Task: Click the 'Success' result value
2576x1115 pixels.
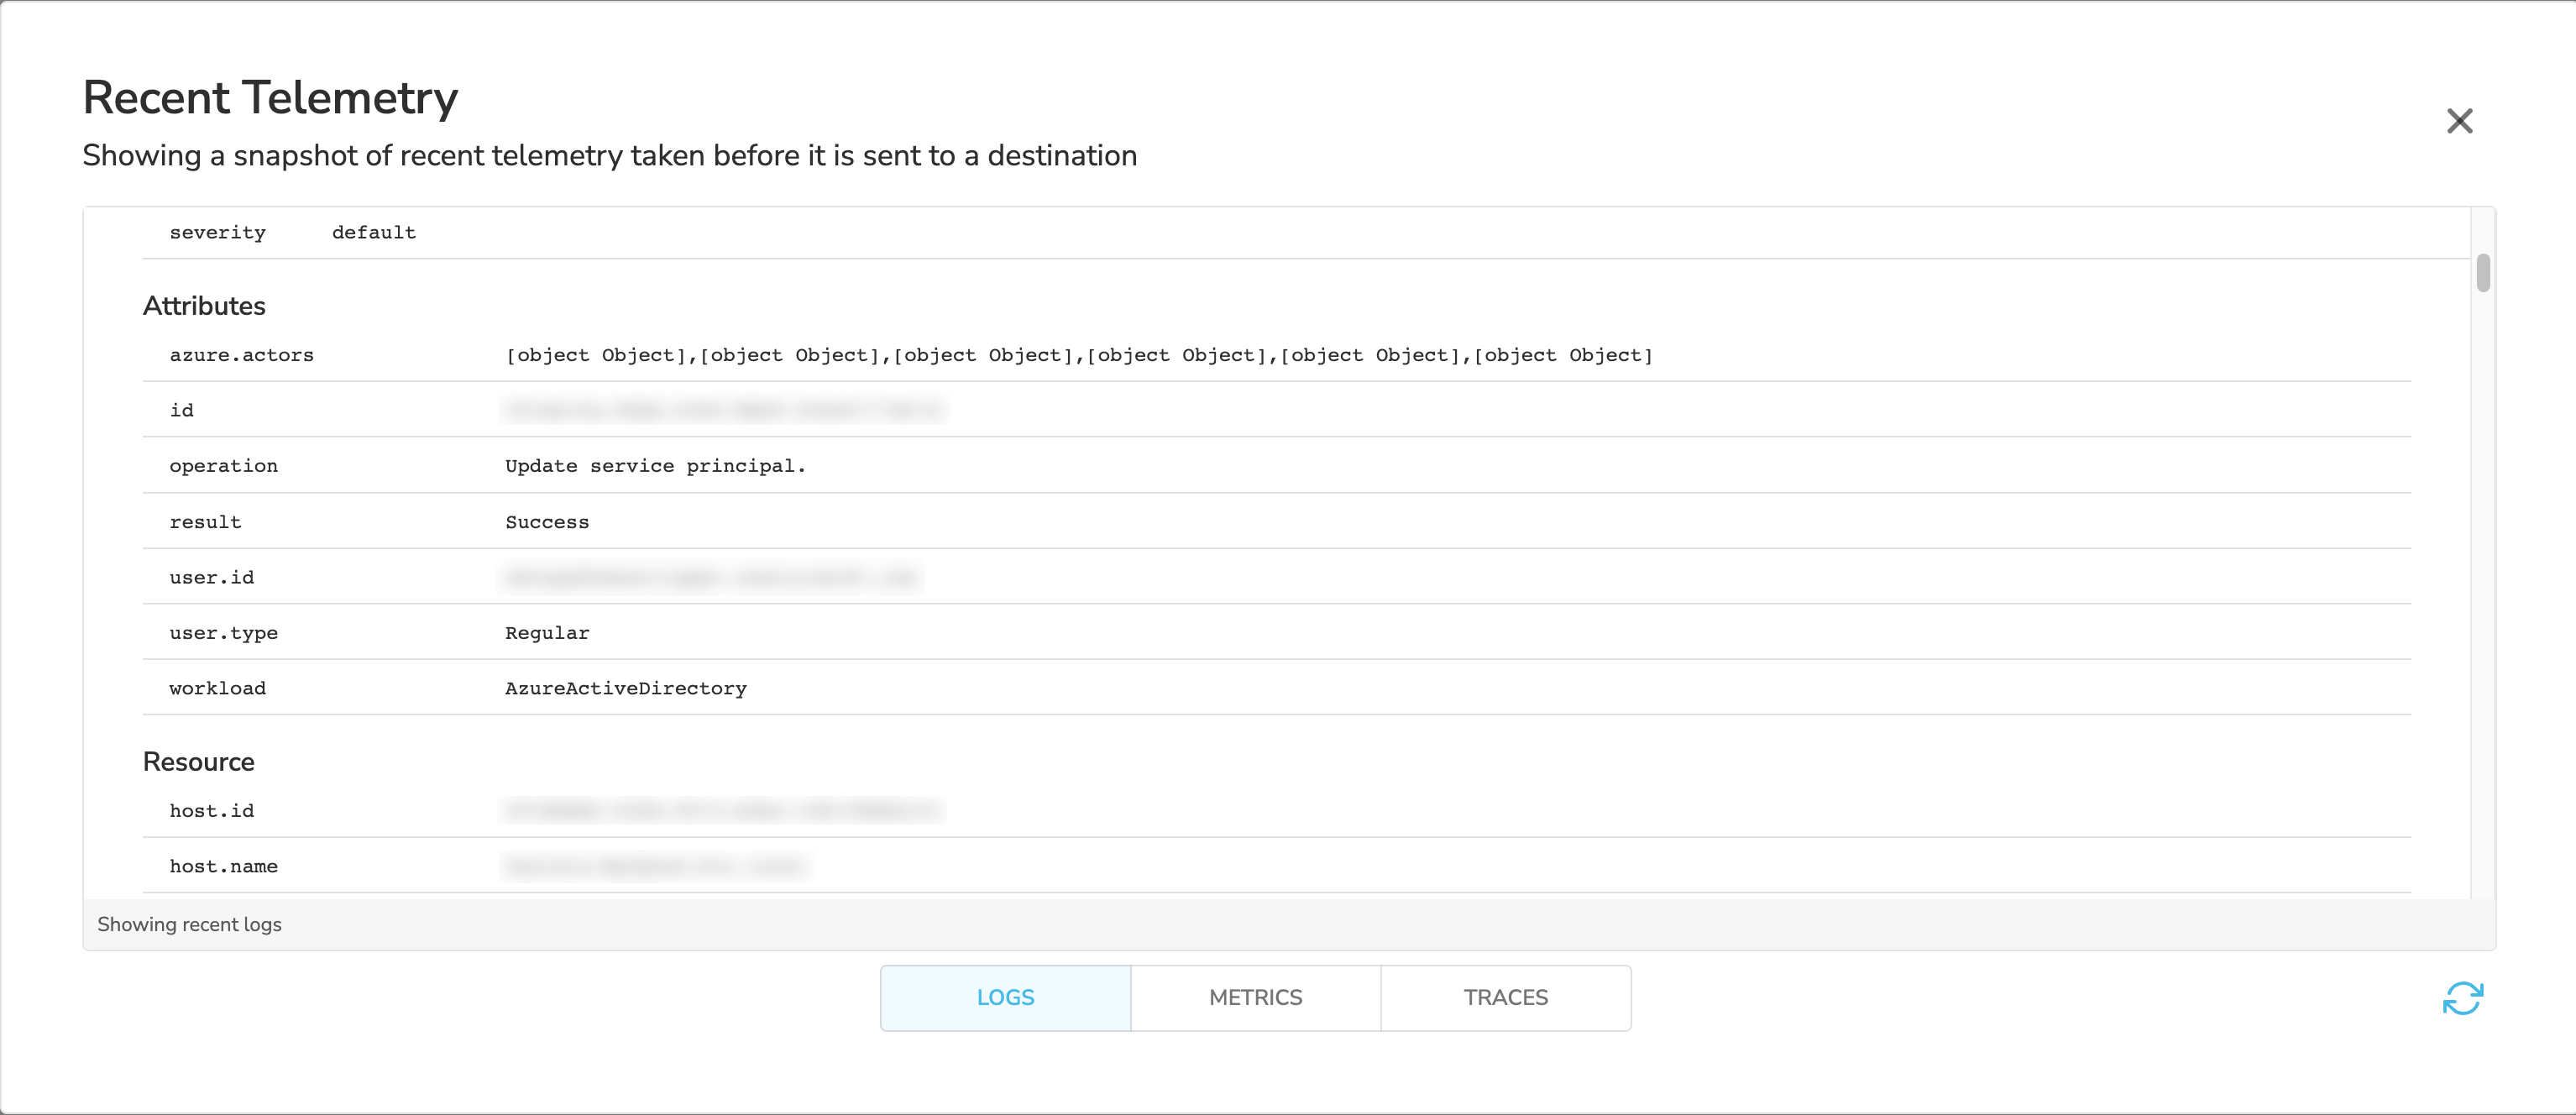Action: [x=547, y=522]
